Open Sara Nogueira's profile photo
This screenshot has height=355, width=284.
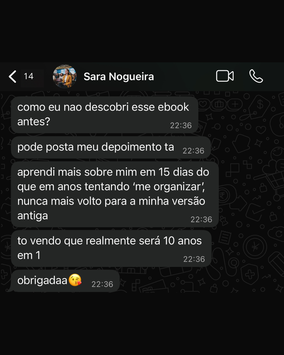65,76
